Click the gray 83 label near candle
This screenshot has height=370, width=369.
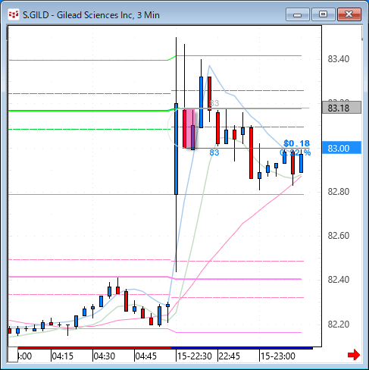point(214,103)
